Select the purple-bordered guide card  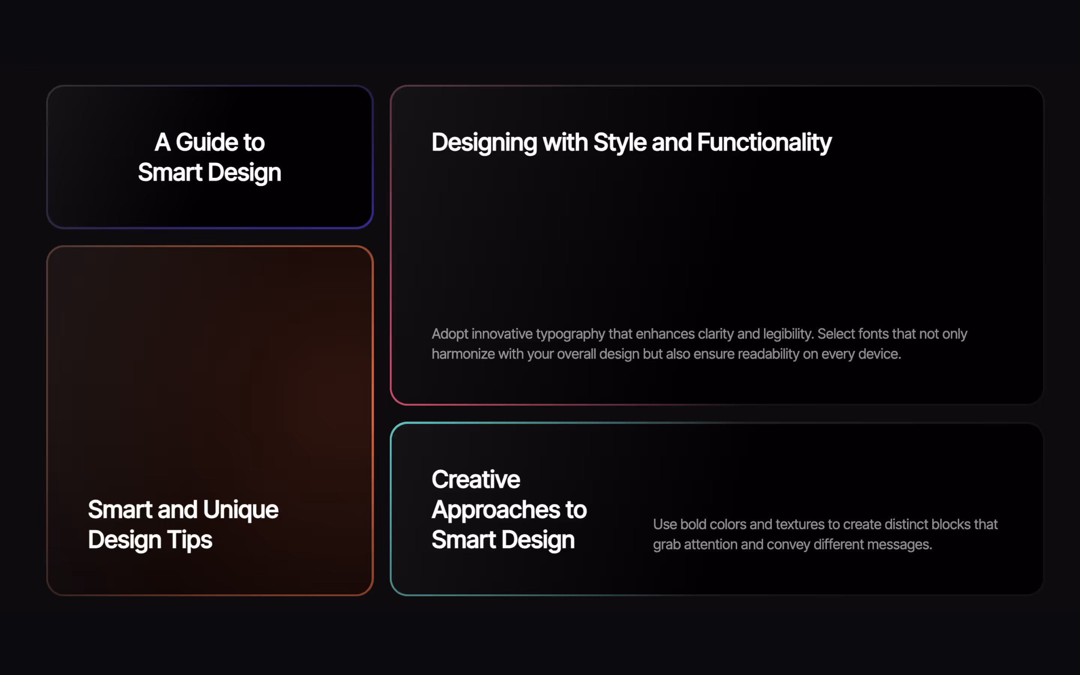pos(209,205)
